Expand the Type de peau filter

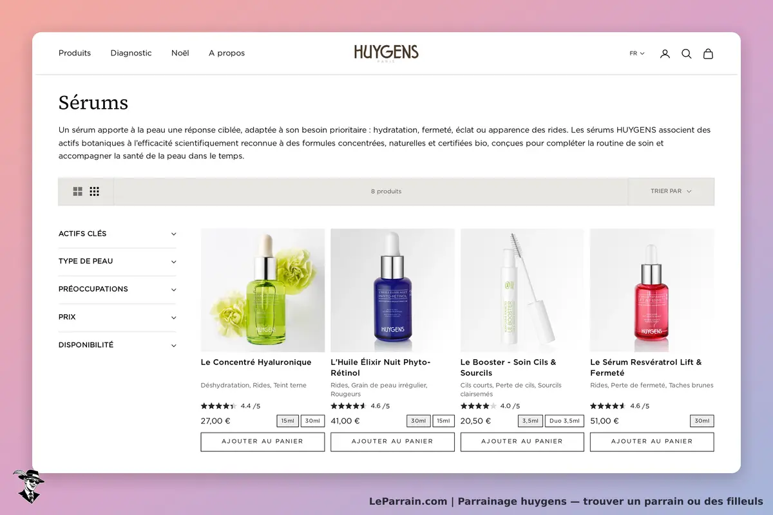(x=117, y=261)
